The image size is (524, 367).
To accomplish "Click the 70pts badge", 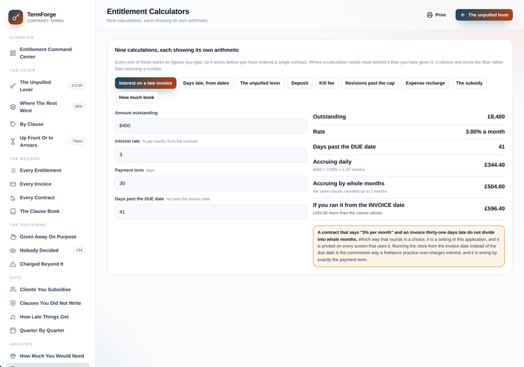I will (77, 141).
